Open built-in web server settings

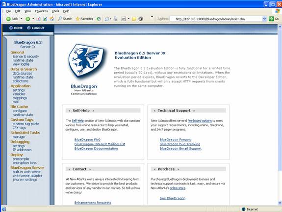[26, 172]
